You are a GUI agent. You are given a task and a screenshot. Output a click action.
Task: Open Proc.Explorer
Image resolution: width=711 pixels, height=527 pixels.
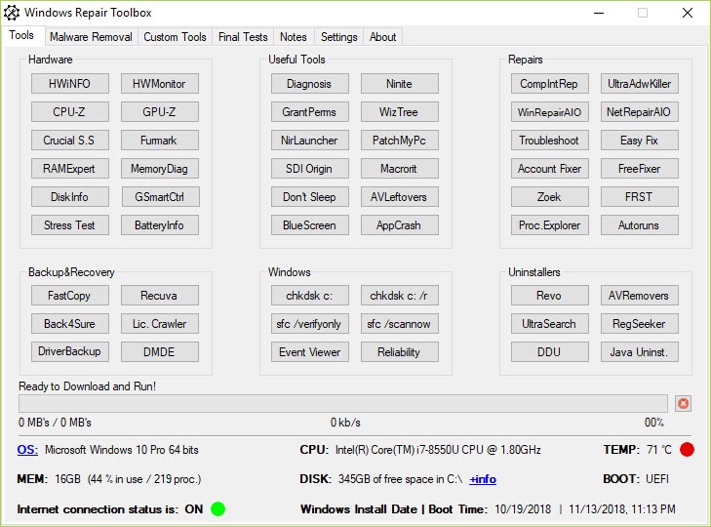549,225
